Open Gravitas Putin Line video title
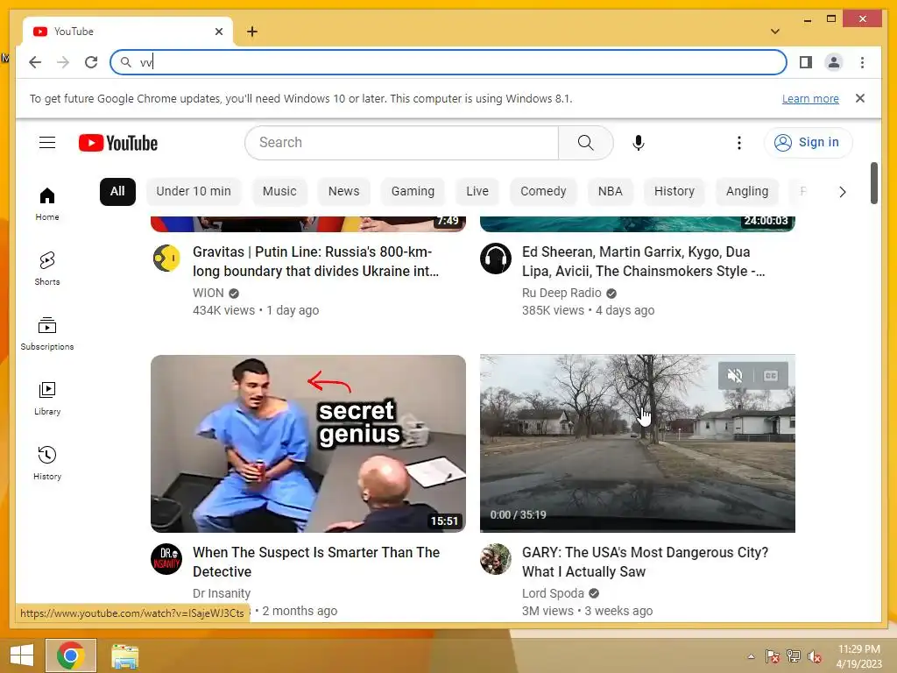This screenshot has height=673, width=897. click(315, 261)
